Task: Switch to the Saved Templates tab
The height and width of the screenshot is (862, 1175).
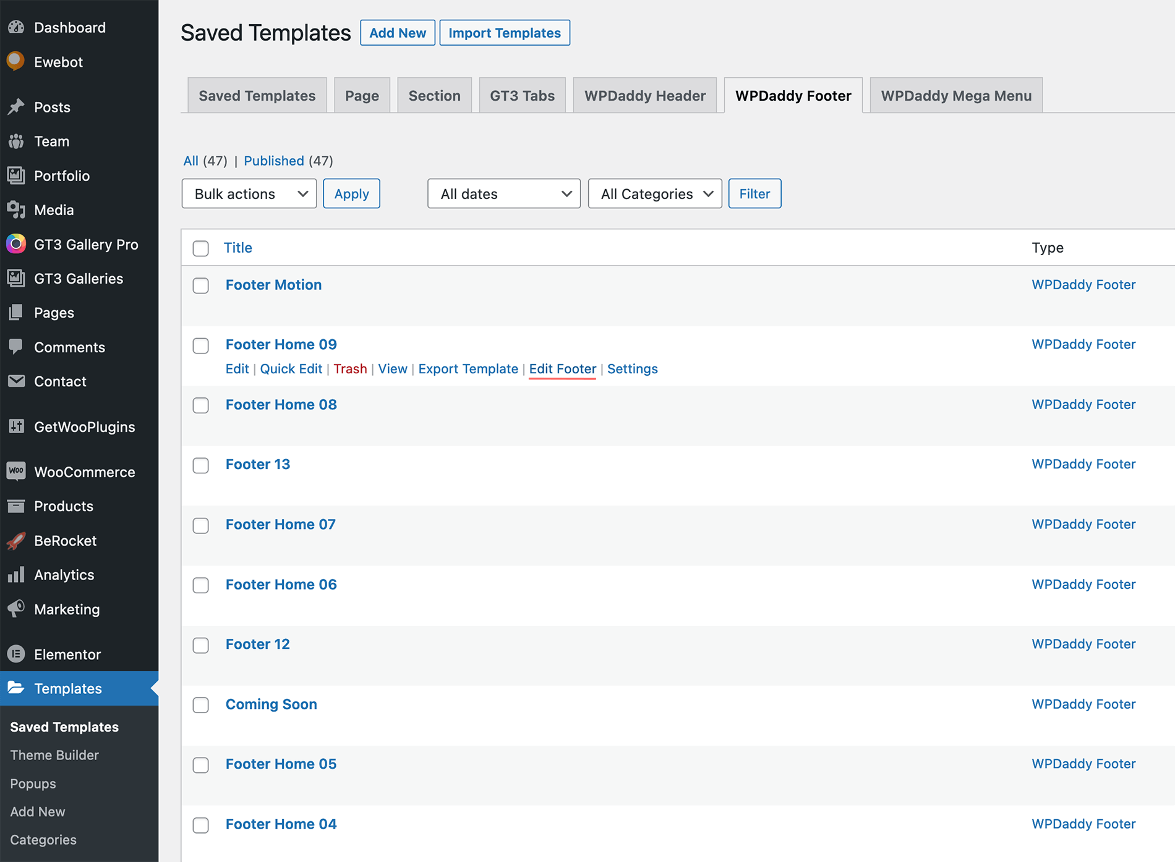Action: pos(257,95)
